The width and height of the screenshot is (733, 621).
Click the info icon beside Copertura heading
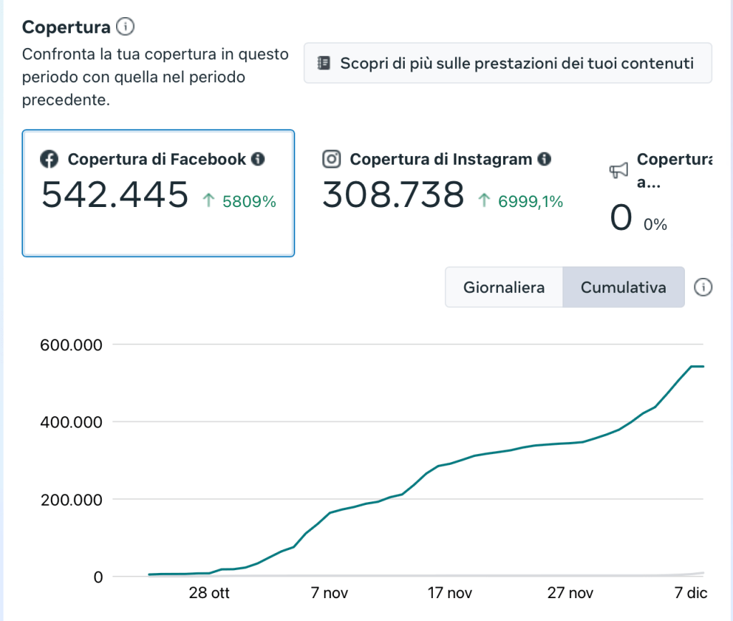(125, 27)
